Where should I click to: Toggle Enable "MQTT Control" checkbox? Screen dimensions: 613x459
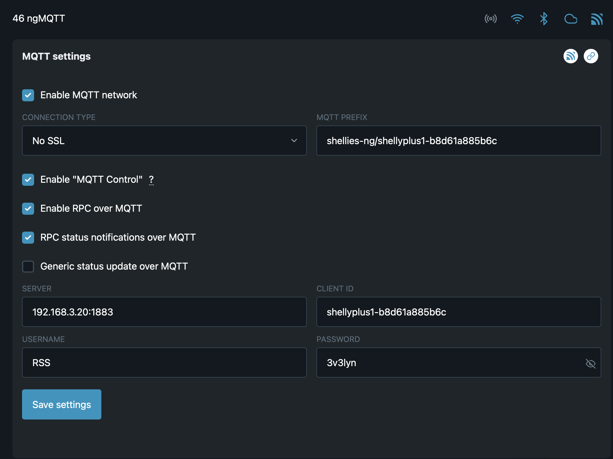28,180
